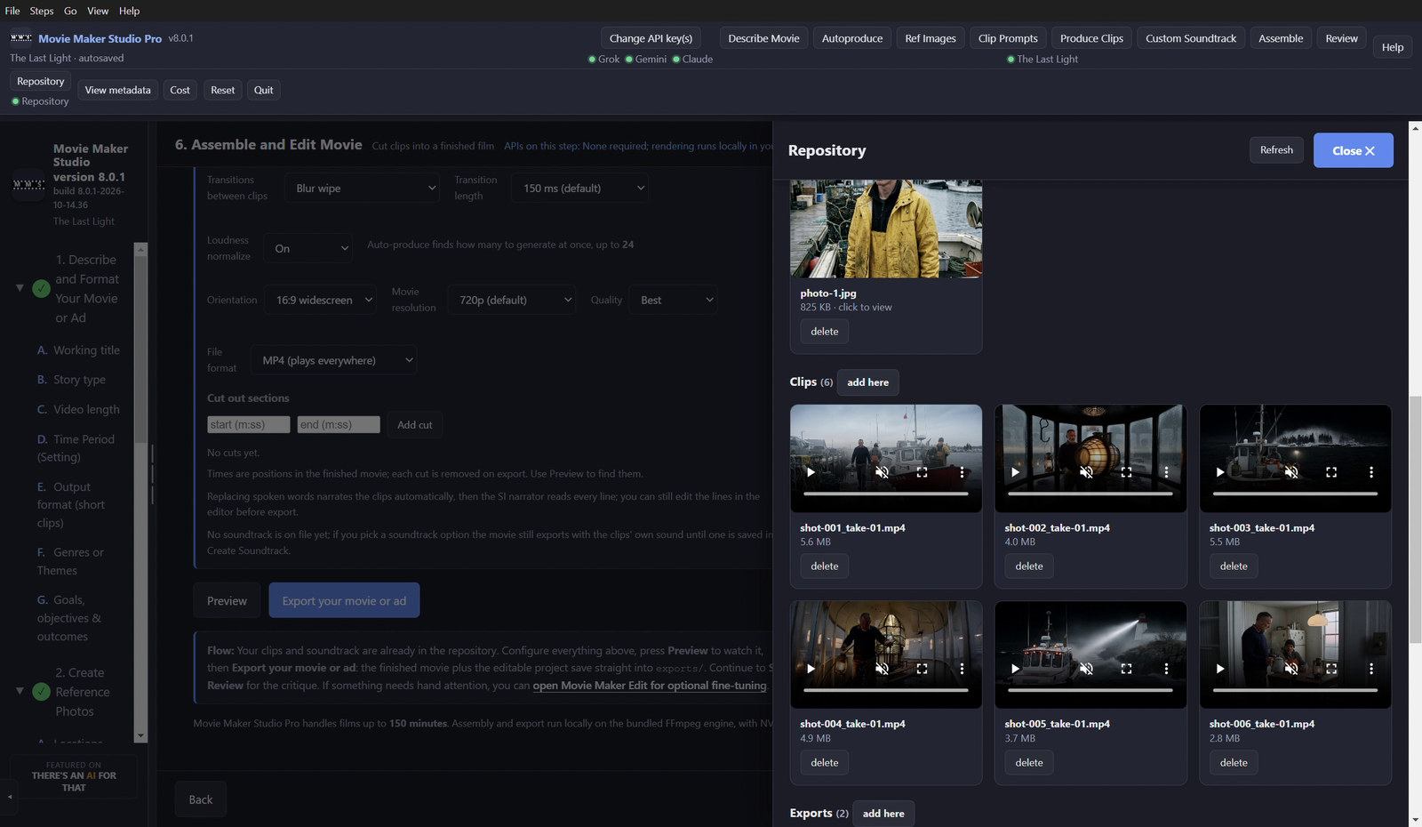The image size is (1422, 827).
Task: Toggle mute on shot-004_take-01.mp4
Action: click(882, 669)
